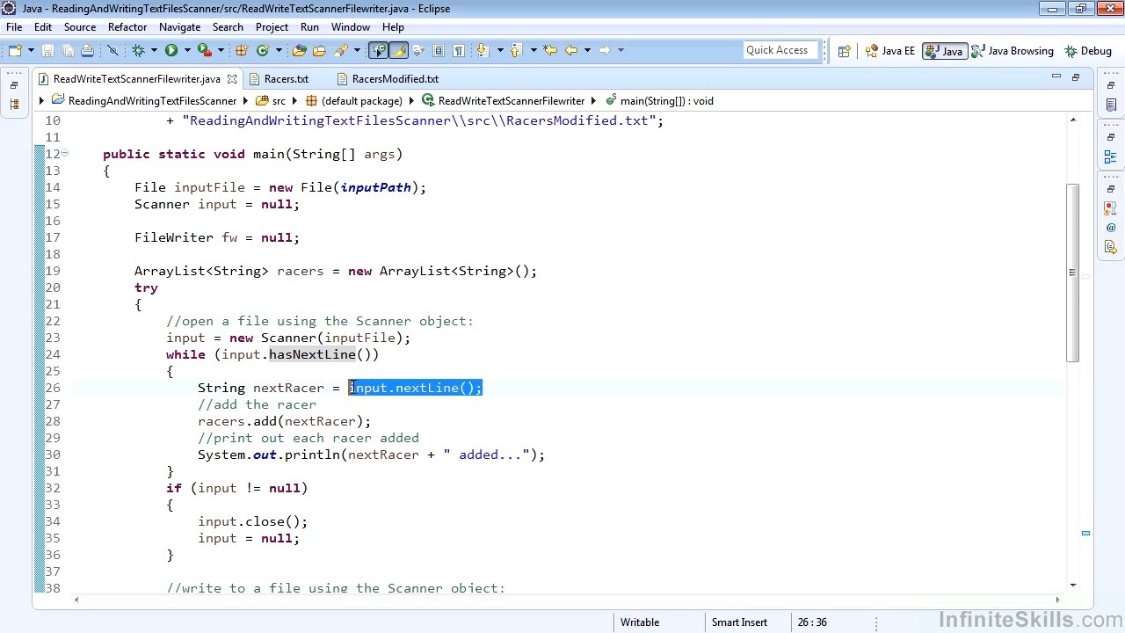Toggle Block Selection Mode

coord(439,50)
